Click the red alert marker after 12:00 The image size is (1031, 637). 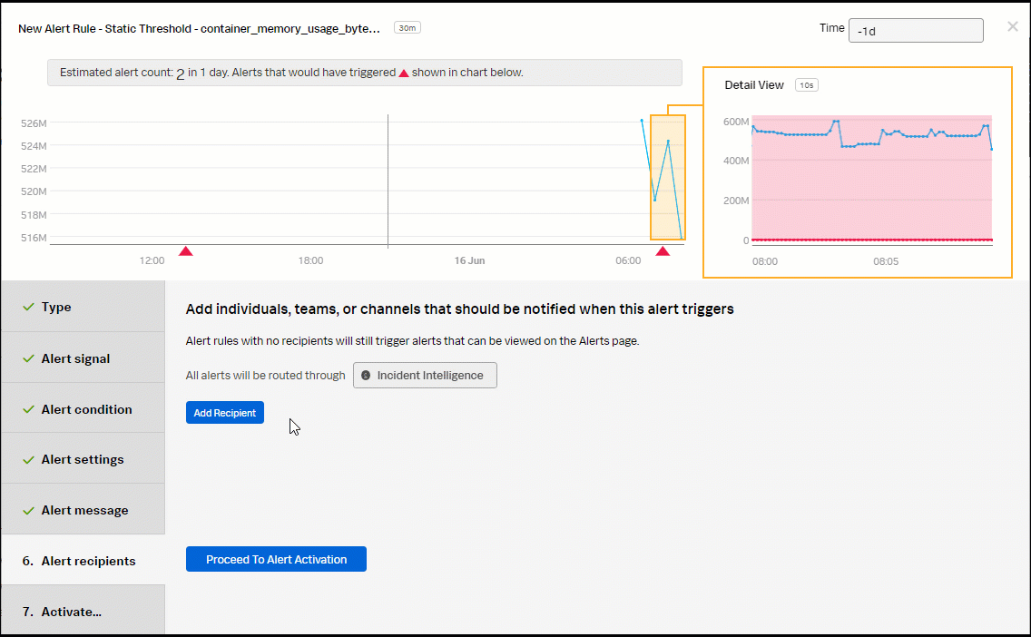point(186,250)
